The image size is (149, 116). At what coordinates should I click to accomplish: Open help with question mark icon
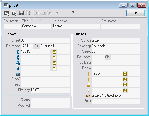pyautogui.click(x=73, y=13)
